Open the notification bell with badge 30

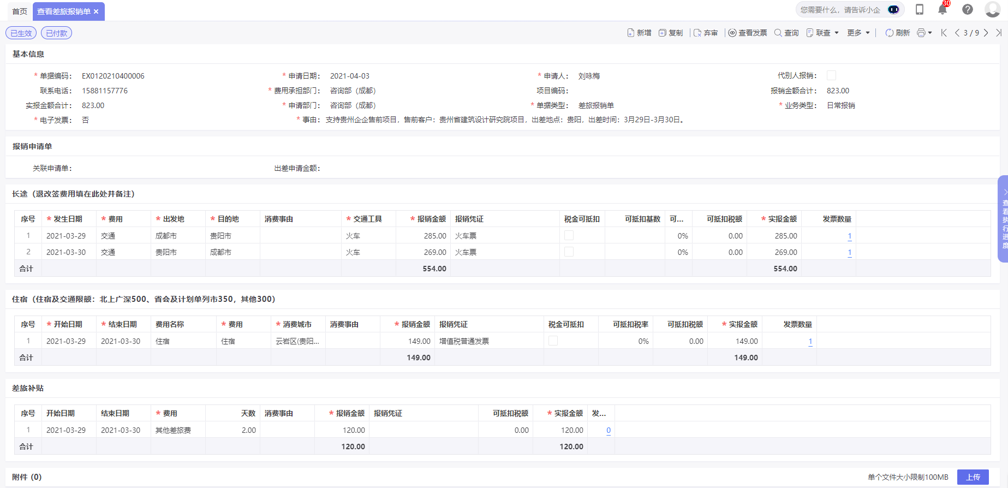pyautogui.click(x=943, y=10)
